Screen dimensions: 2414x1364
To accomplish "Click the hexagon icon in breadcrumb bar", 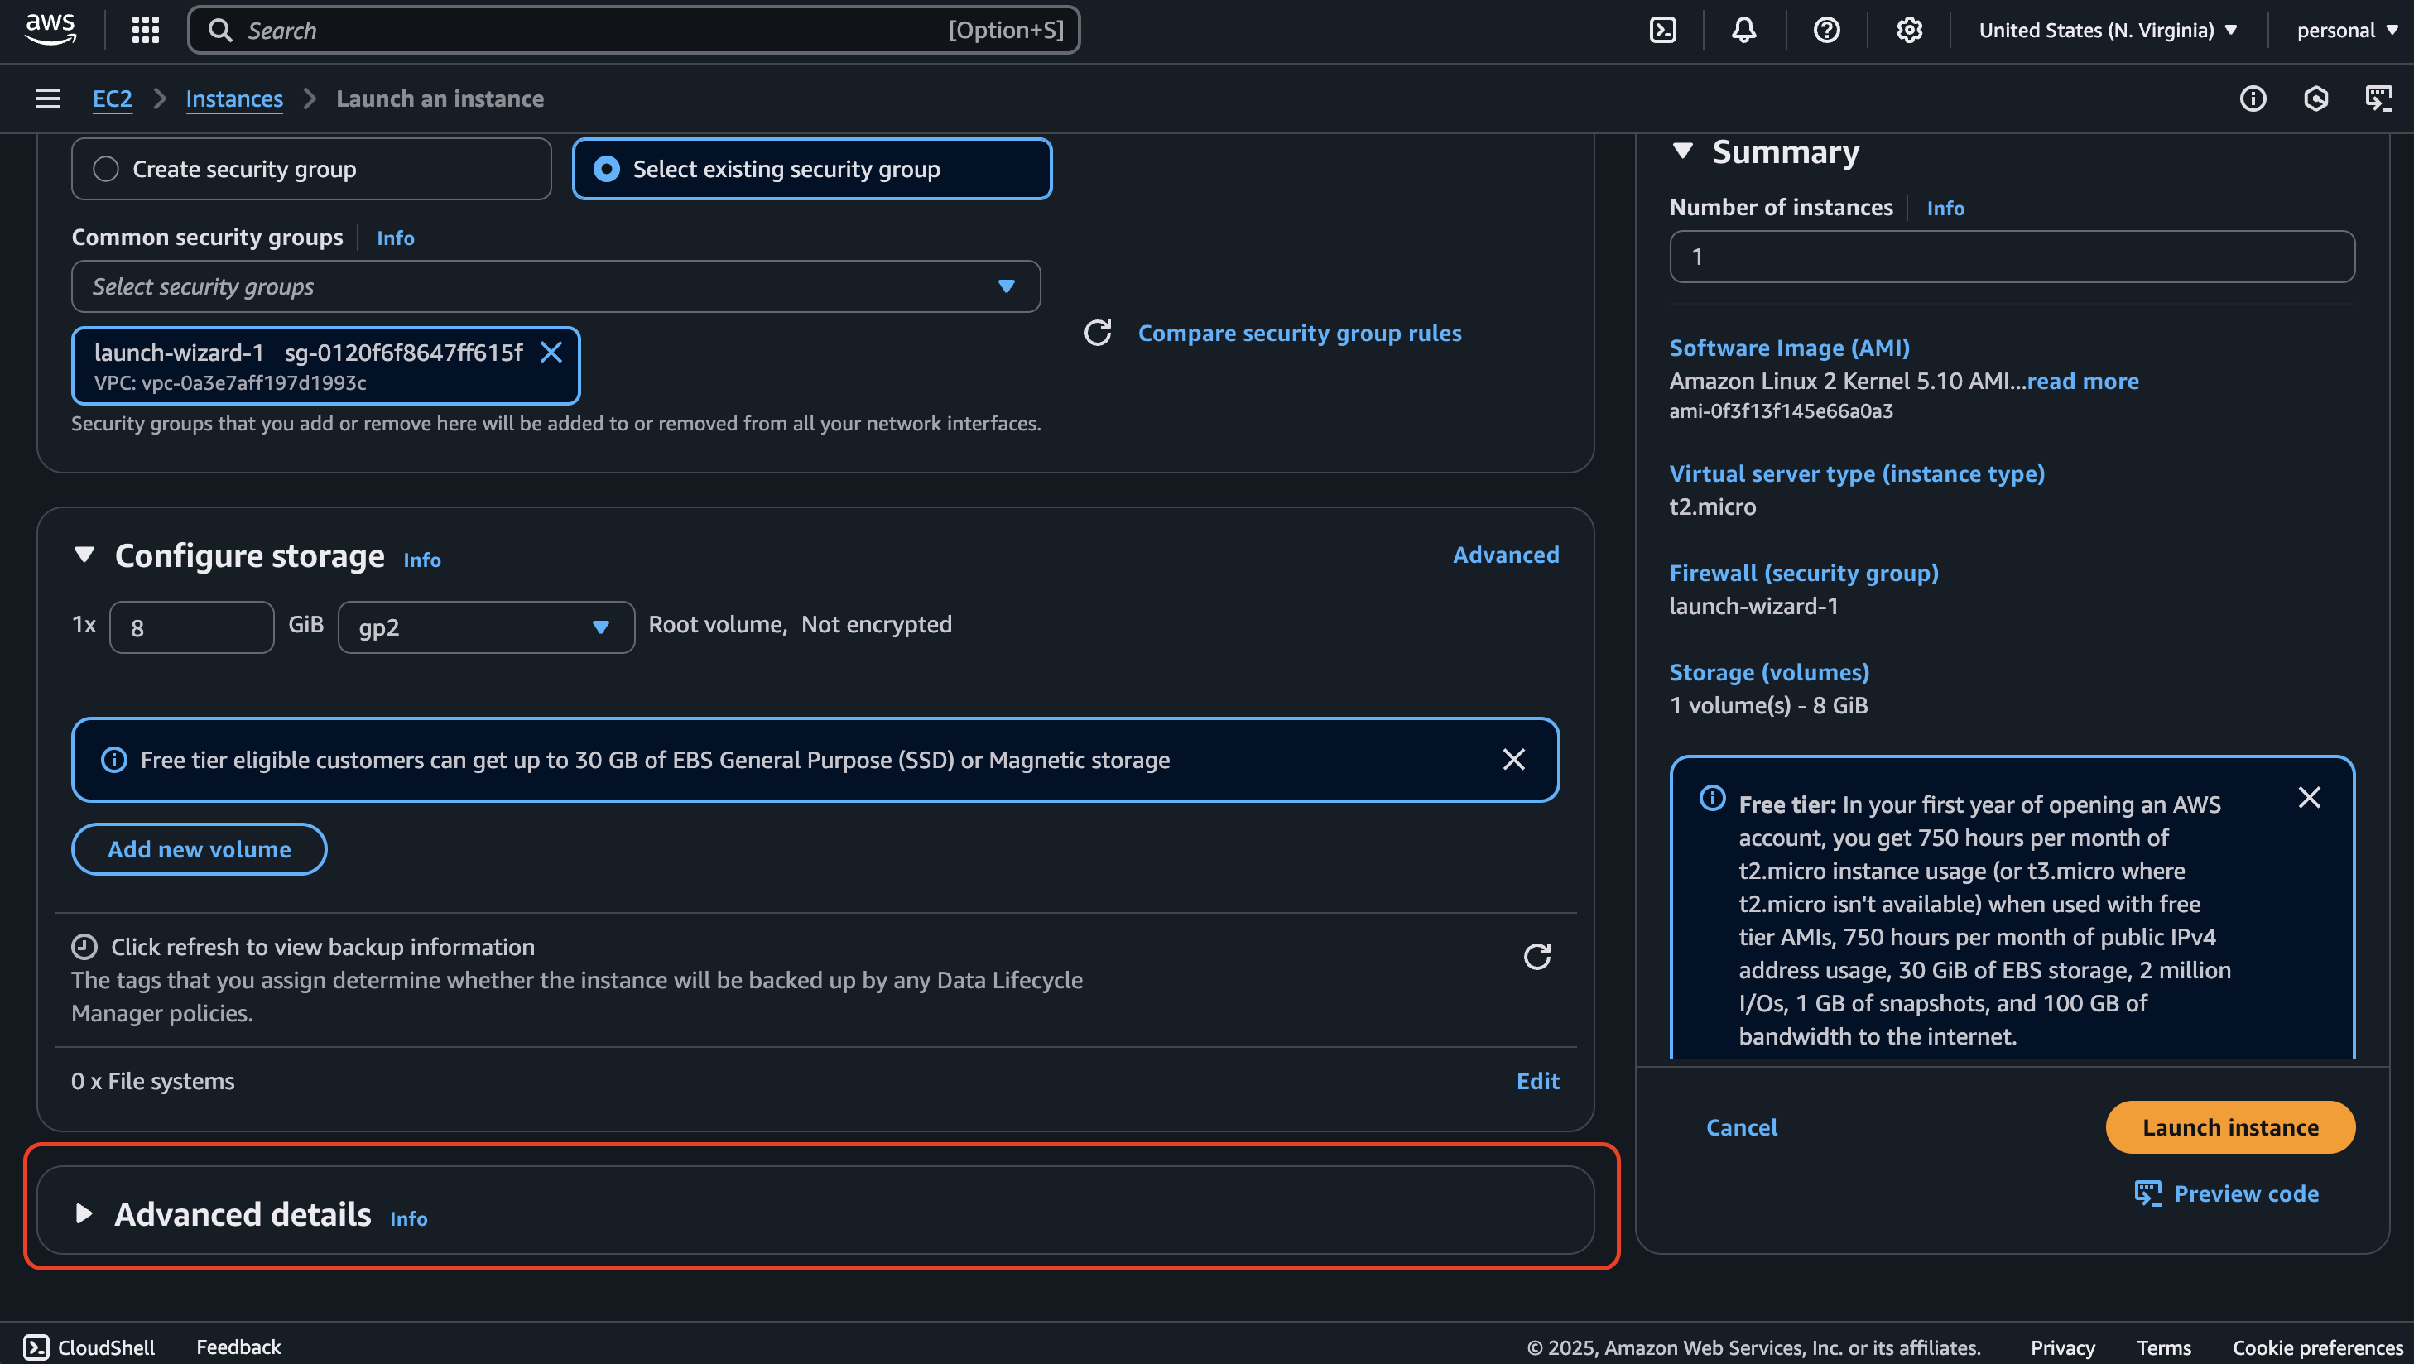I will coord(2315,98).
